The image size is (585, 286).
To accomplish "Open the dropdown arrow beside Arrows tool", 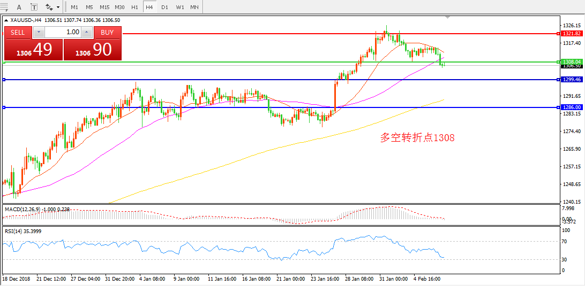I will tap(58, 7).
